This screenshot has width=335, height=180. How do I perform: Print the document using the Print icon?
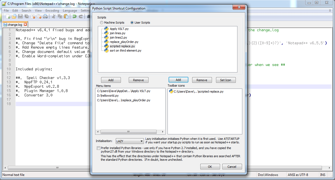click(x=45, y=16)
